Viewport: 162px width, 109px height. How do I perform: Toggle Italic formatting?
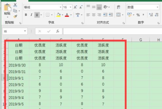[x=31, y=15]
